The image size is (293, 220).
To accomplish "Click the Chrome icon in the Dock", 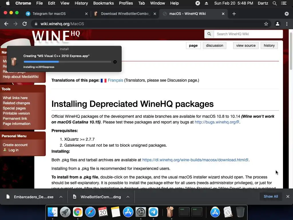I will [78, 212].
